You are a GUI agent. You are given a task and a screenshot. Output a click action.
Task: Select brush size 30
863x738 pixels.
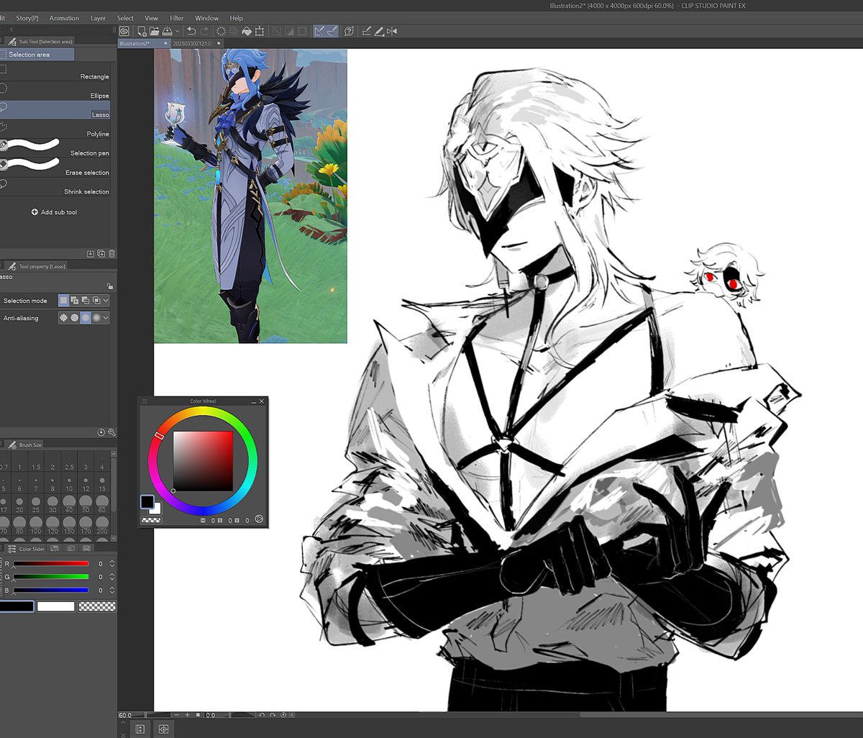pyautogui.click(x=52, y=504)
